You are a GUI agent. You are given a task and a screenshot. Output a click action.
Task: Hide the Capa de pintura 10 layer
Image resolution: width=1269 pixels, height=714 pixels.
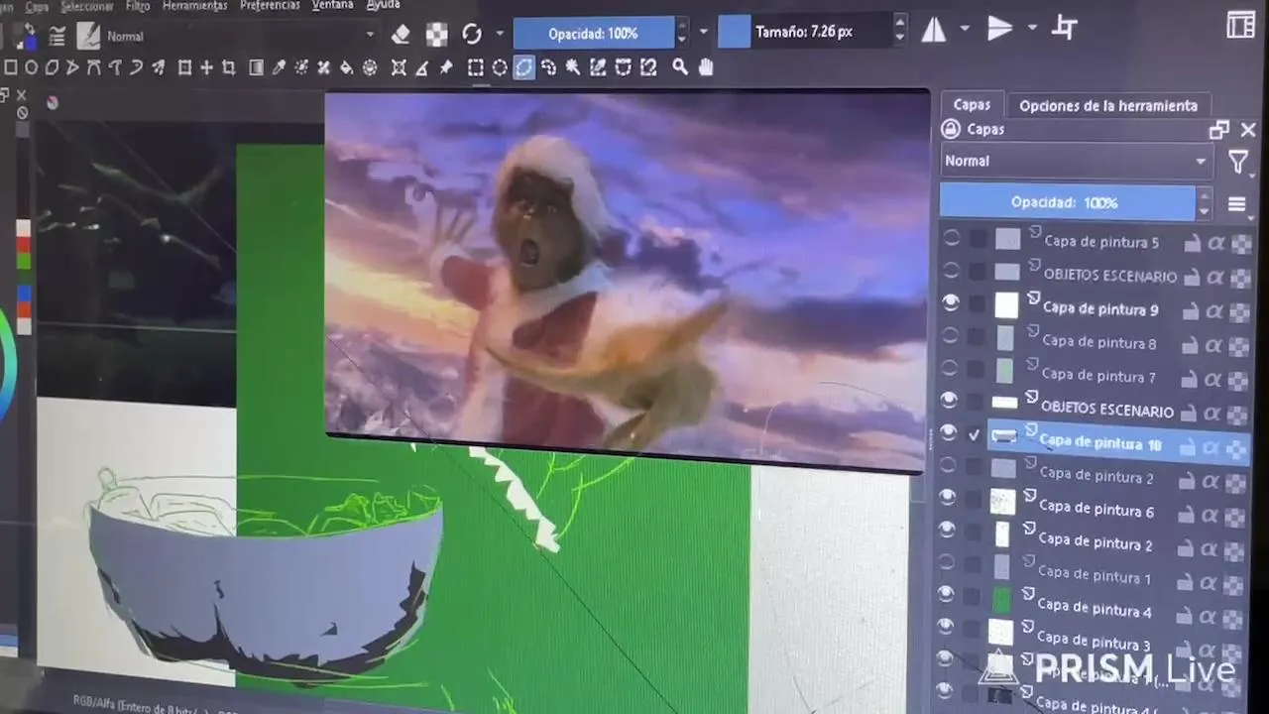tap(949, 432)
